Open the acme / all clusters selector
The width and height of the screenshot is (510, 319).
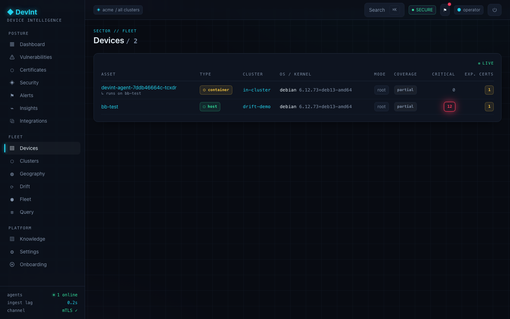coord(118,10)
